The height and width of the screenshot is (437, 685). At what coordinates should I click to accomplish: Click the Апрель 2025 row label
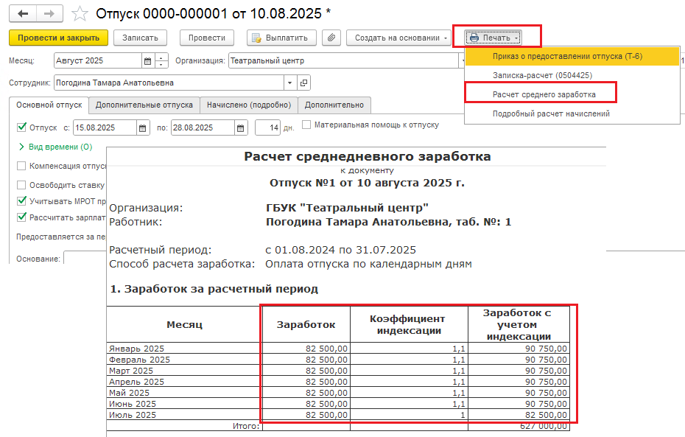(136, 382)
